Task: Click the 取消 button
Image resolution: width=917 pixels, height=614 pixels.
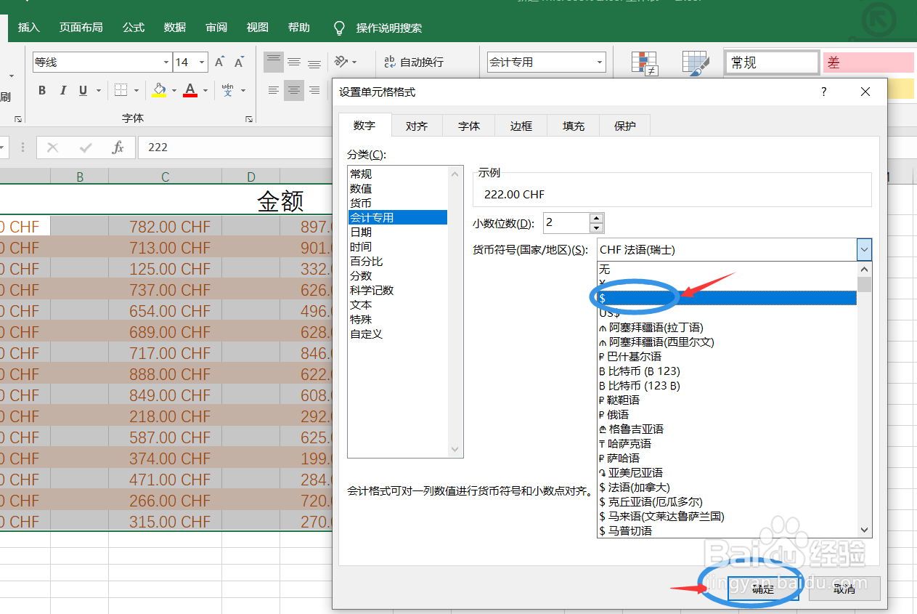Action: [844, 589]
